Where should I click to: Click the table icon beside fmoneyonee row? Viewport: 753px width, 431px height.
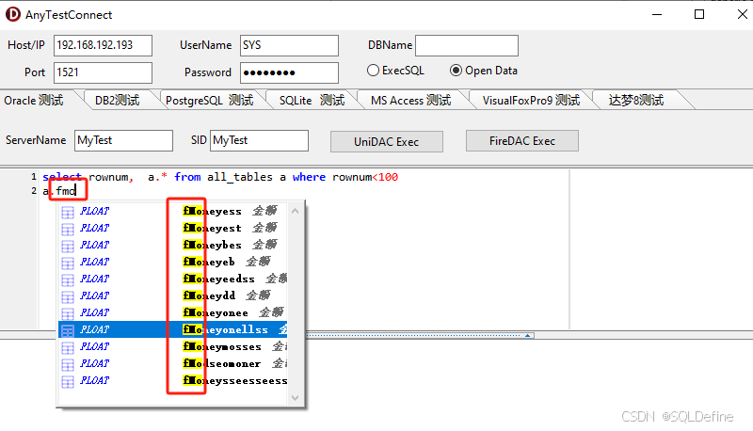pos(68,313)
